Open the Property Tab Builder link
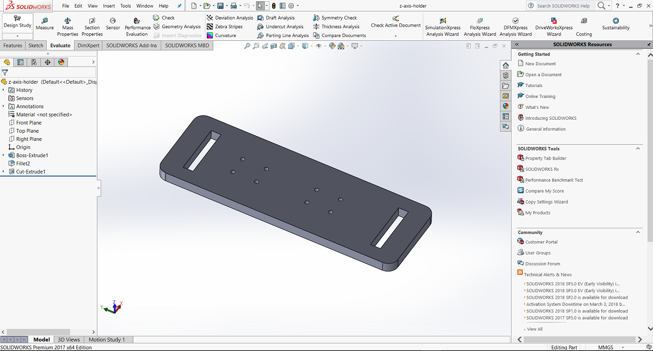Screen dimensions: 653x351 tap(546, 158)
